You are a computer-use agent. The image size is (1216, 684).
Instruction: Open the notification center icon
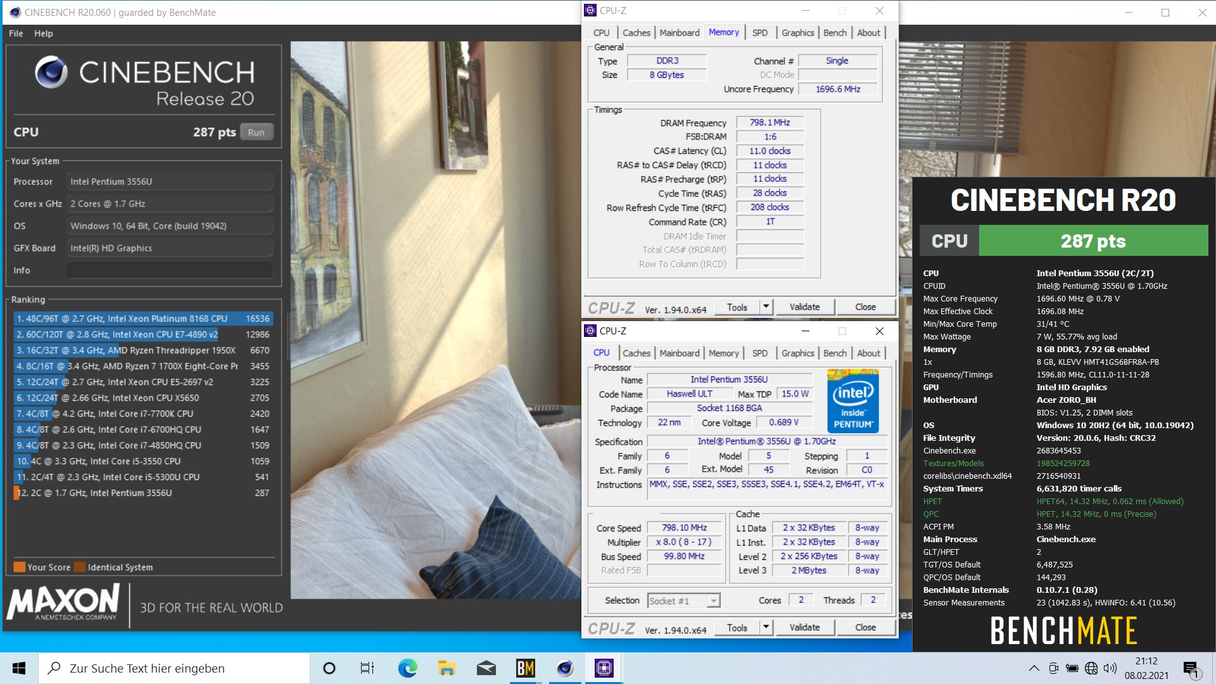1191,669
